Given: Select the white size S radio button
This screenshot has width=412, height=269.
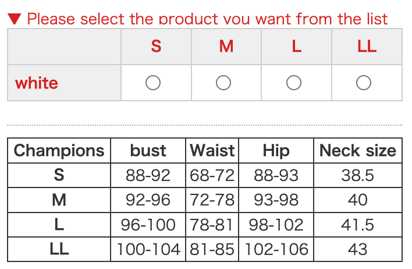Looking at the screenshot, I should point(153,83).
